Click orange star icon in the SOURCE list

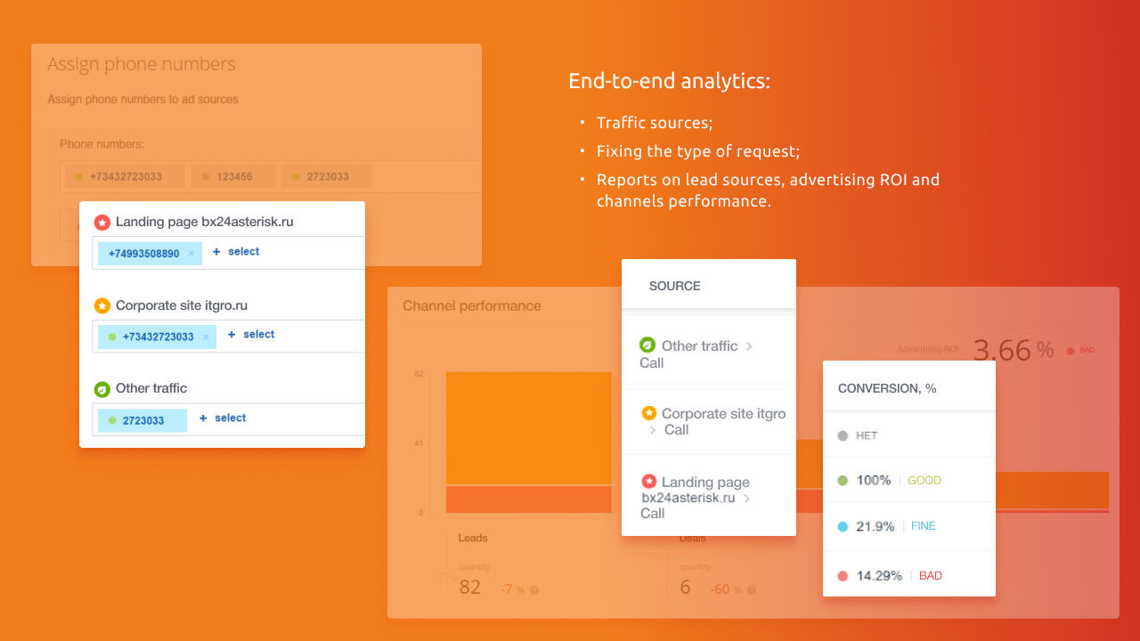click(649, 413)
